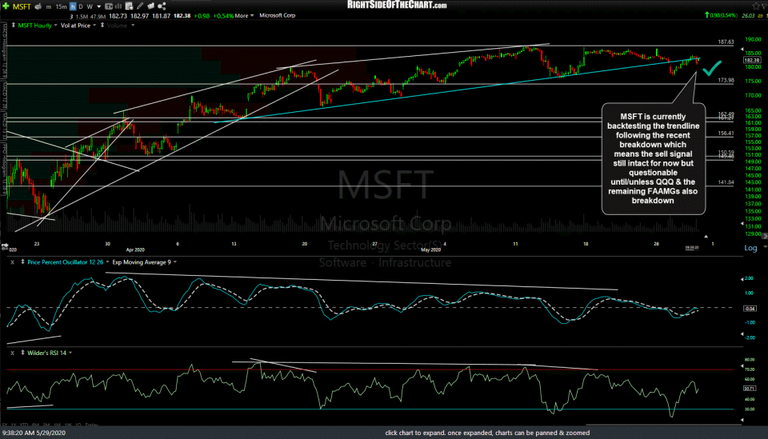The width and height of the screenshot is (768, 439).
Task: Click the flag icon beside the star
Action: click(x=764, y=6)
